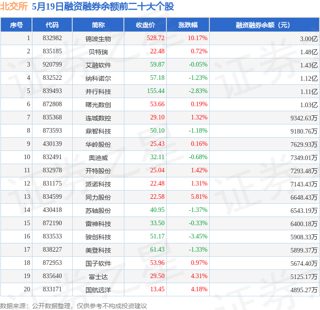Click closing price 59.87

[x=157, y=65]
